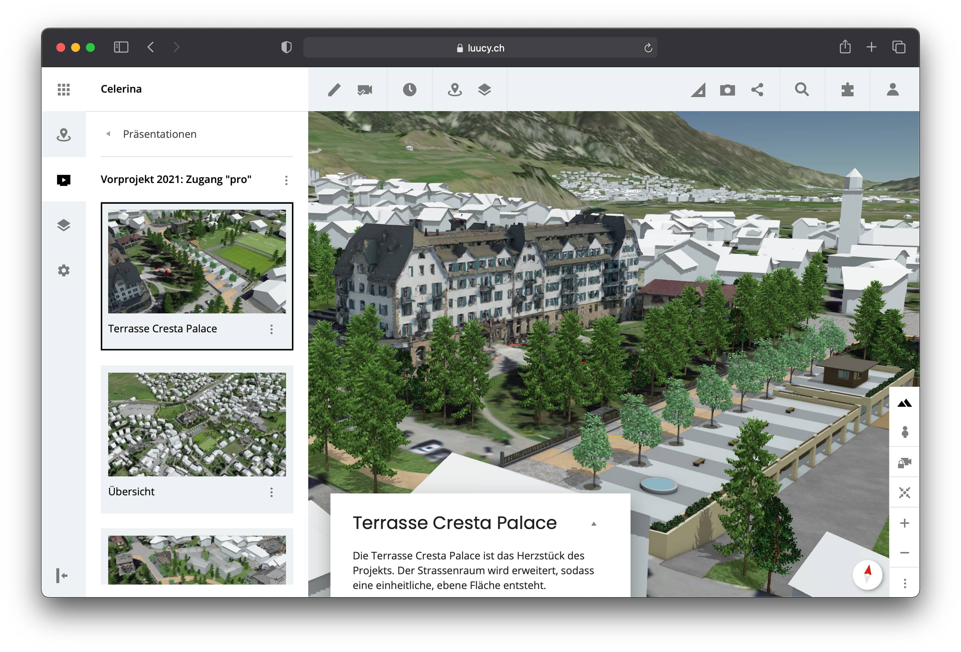Open the search magnifier tool
This screenshot has width=961, height=652.
pyautogui.click(x=802, y=89)
